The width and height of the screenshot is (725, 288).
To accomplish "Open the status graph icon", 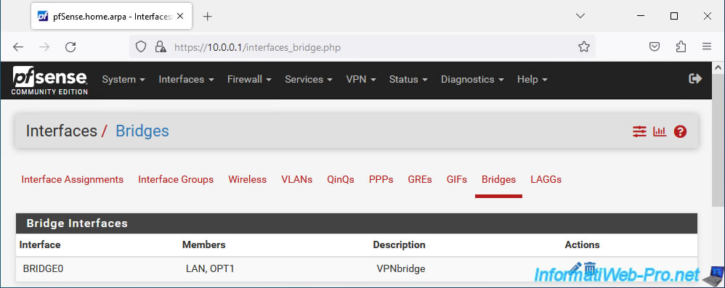I will coord(660,131).
